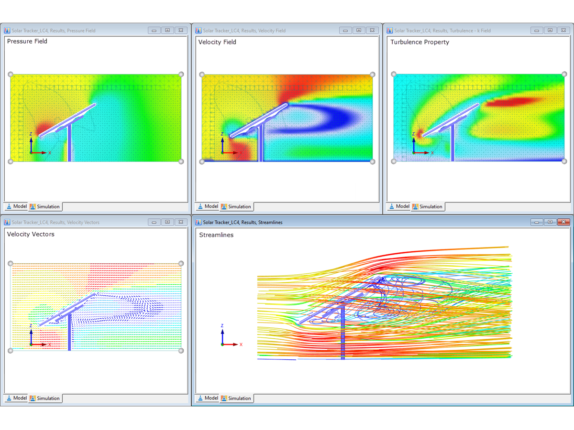Click the RWIND app icon in the Pressure Field title bar
This screenshot has width=574, height=430.
click(7, 30)
